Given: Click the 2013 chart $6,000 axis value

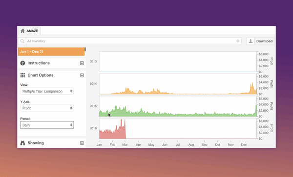Looking at the screenshot, I should 264,54.
